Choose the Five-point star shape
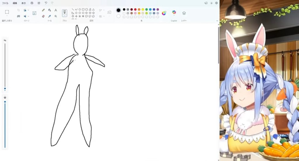The image size is (299, 161). click(x=80, y=16)
